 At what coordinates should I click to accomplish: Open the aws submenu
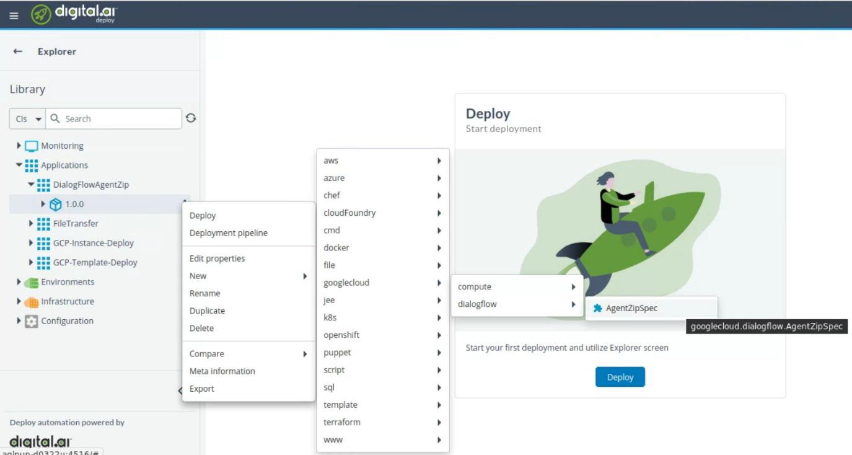click(x=382, y=161)
